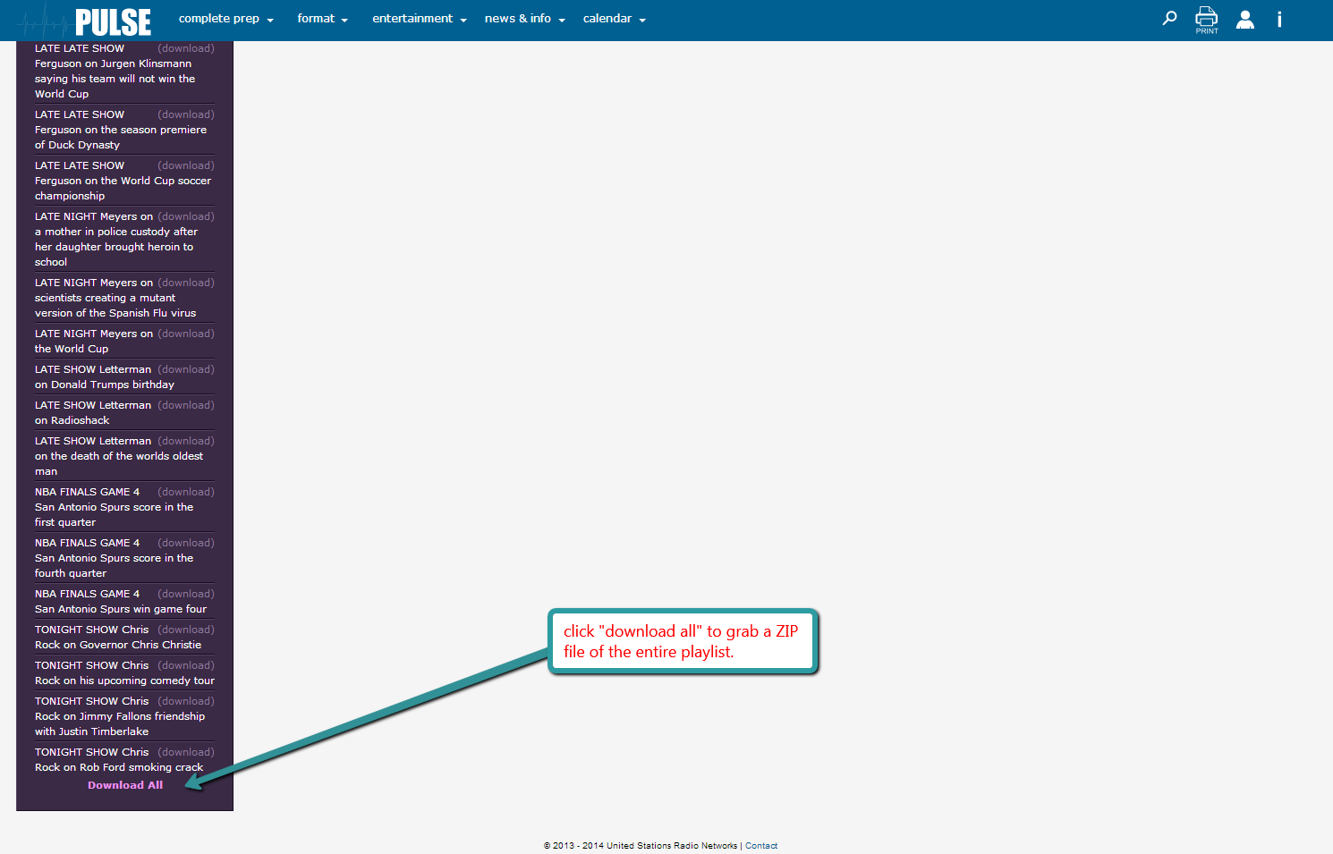The image size is (1333, 854).
Task: Expand the calendar menu
Action: (615, 18)
